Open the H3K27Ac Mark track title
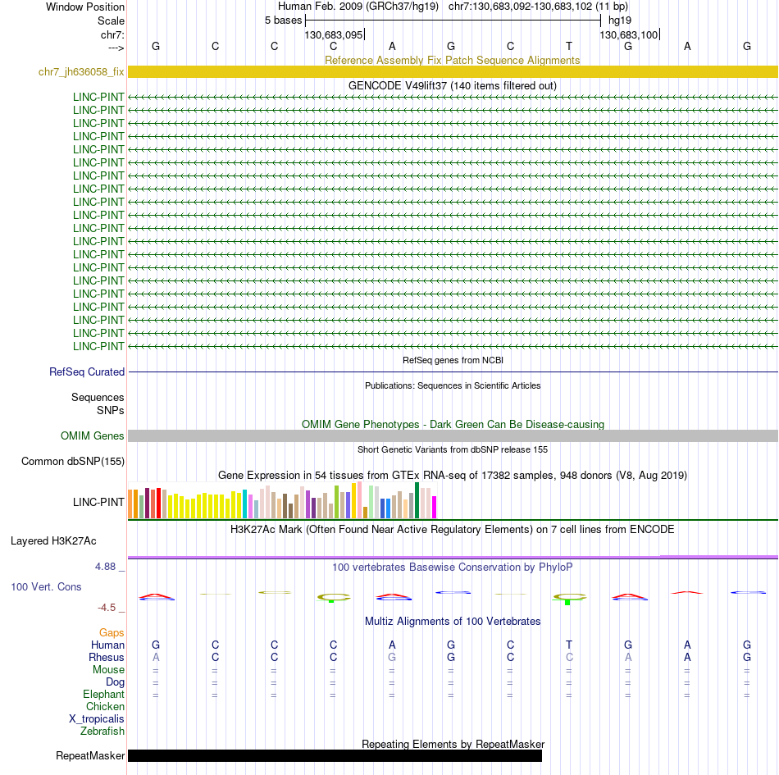This screenshot has width=779, height=775. tap(452, 529)
